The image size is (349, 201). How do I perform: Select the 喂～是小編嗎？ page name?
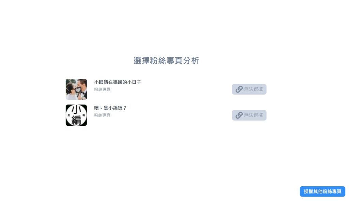[x=110, y=108]
